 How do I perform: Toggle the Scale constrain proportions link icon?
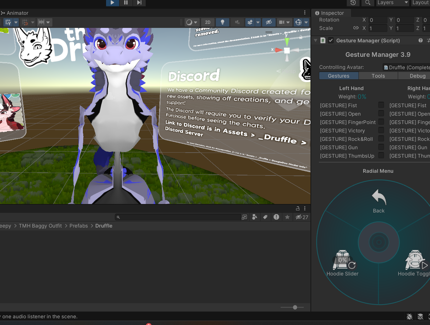[x=356, y=28]
